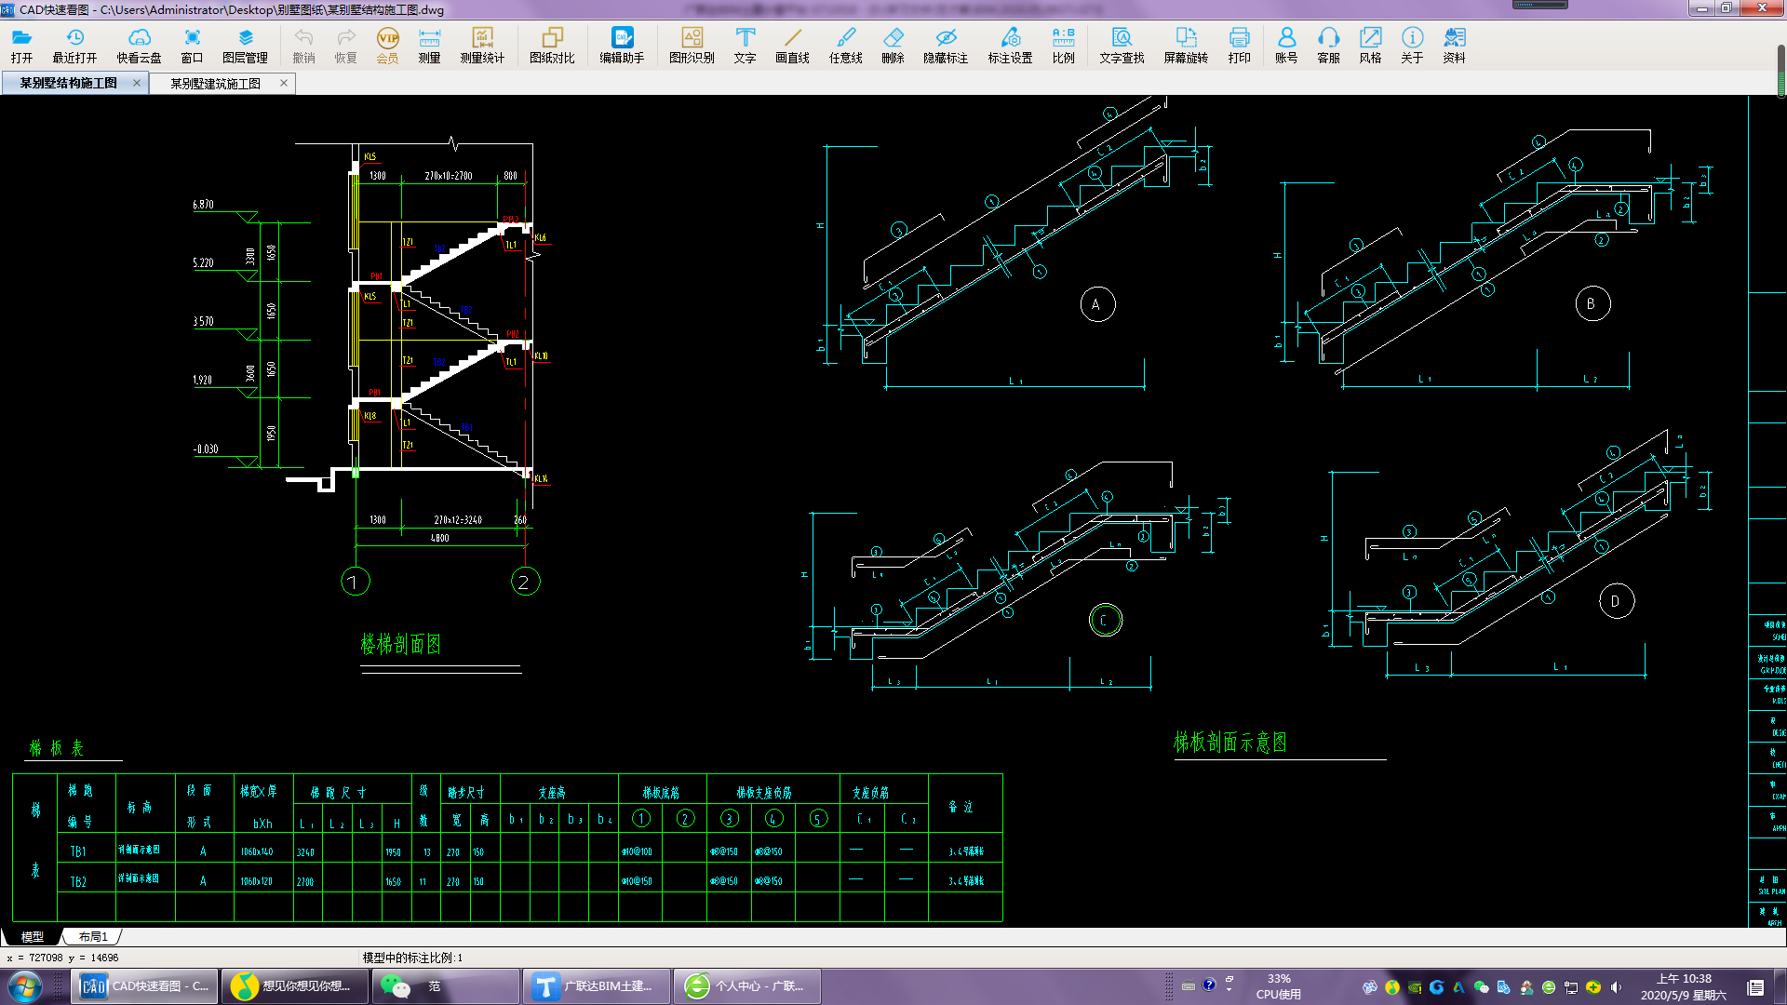Click the 梯板表 table heading

click(x=57, y=747)
